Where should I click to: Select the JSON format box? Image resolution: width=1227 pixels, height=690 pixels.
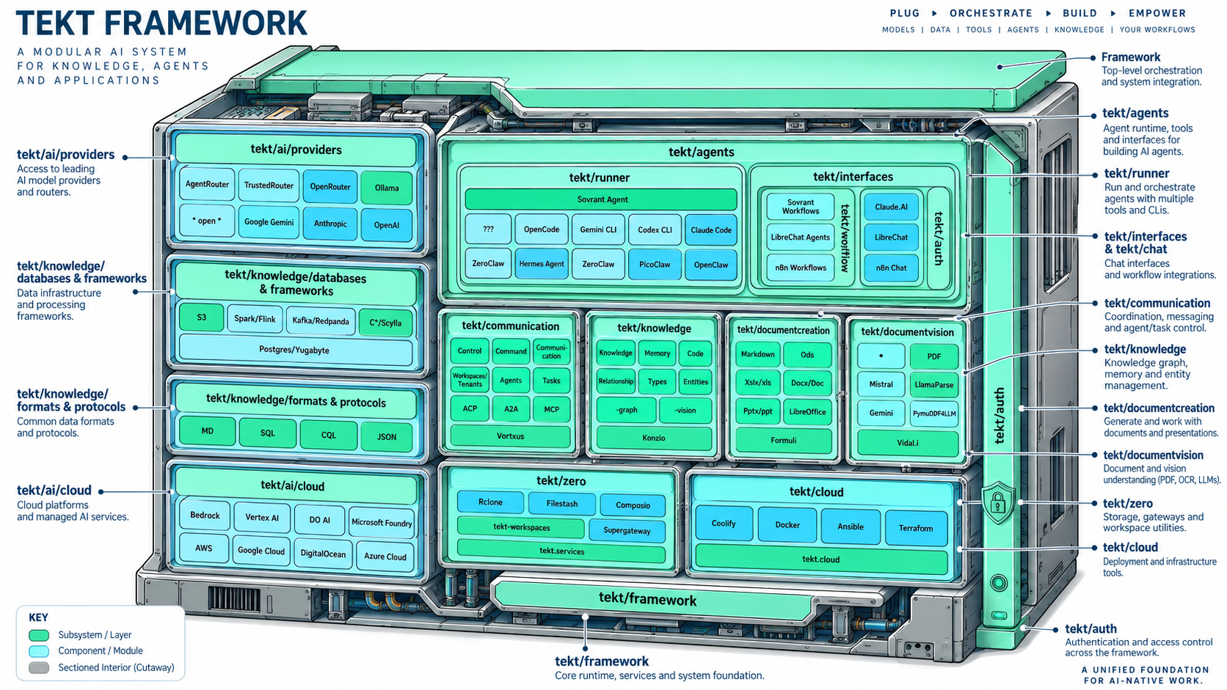387,436
